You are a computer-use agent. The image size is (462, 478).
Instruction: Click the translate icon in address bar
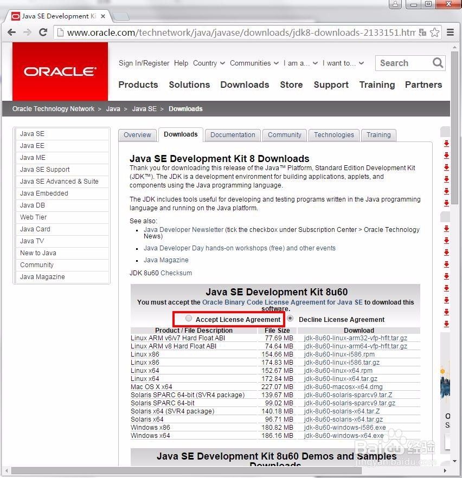tap(422, 33)
